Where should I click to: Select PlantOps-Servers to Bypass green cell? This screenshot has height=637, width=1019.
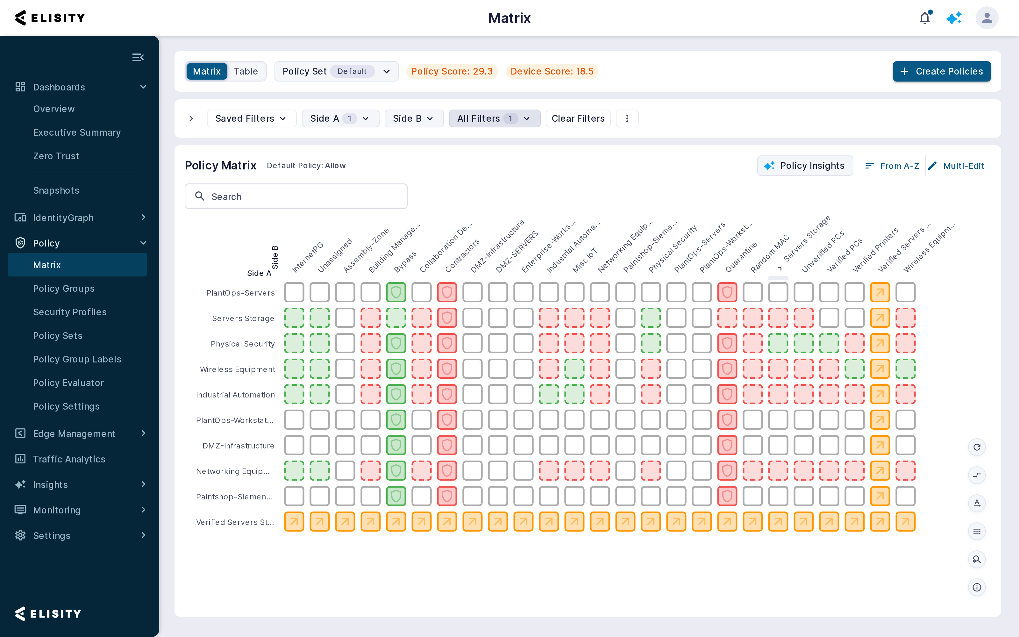pos(396,292)
